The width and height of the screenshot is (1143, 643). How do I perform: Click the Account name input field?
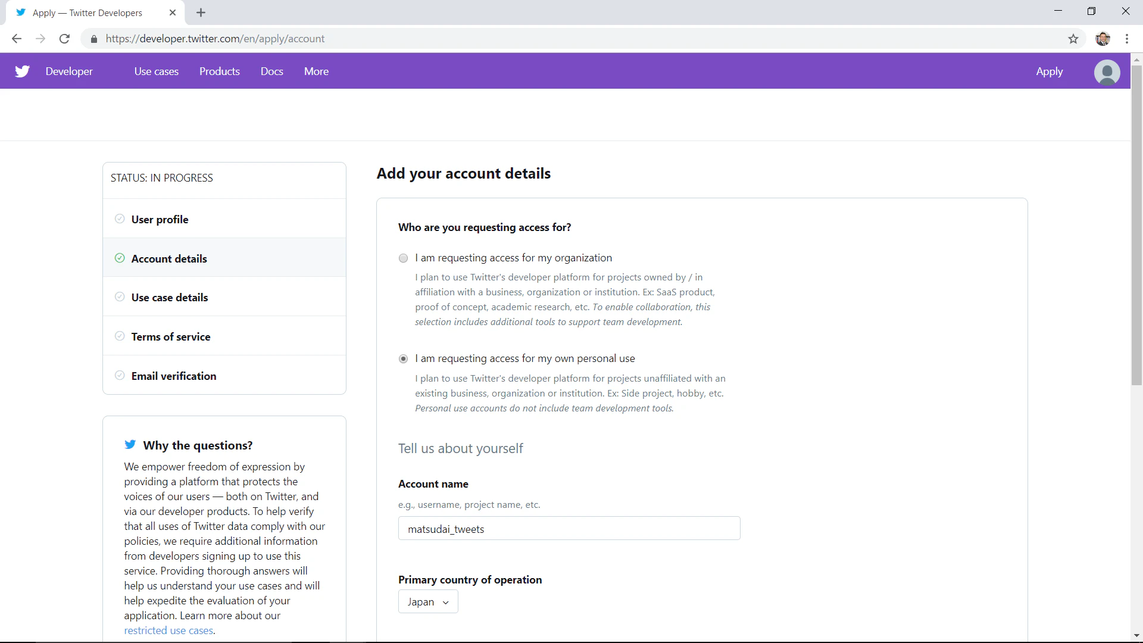(x=569, y=528)
